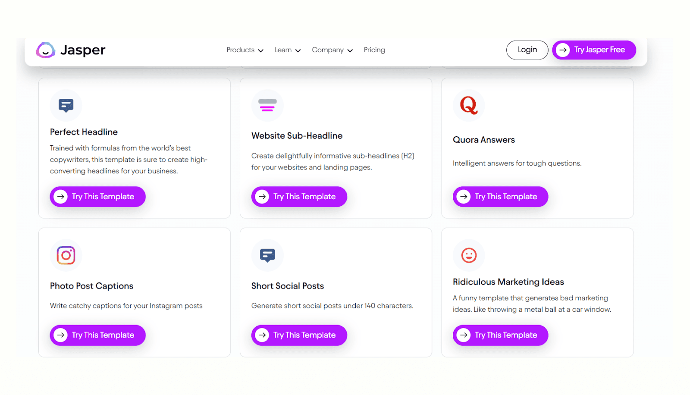Click the description starting 'A funny template'
Screen dimensions: 690x395
(532, 304)
